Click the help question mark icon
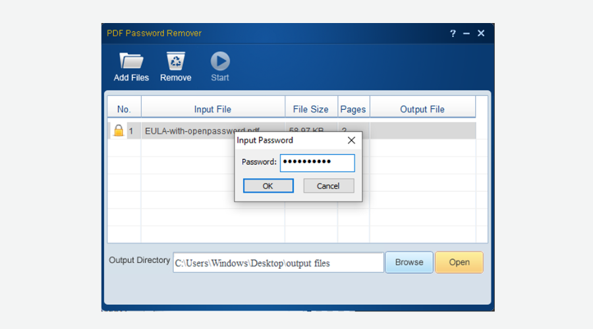Viewport: 593px width, 329px height. pyautogui.click(x=453, y=34)
